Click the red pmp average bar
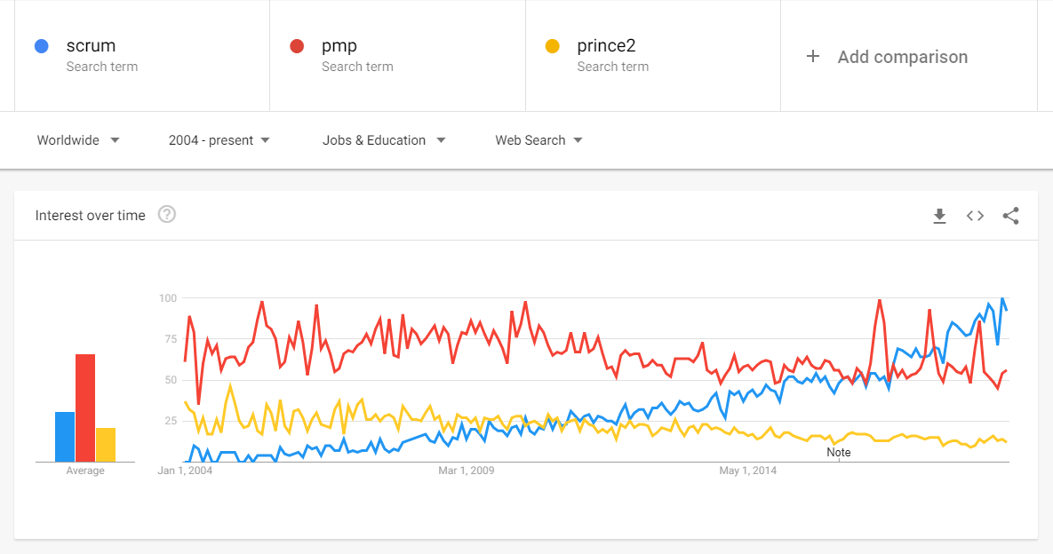The height and width of the screenshot is (554, 1053). [85, 408]
